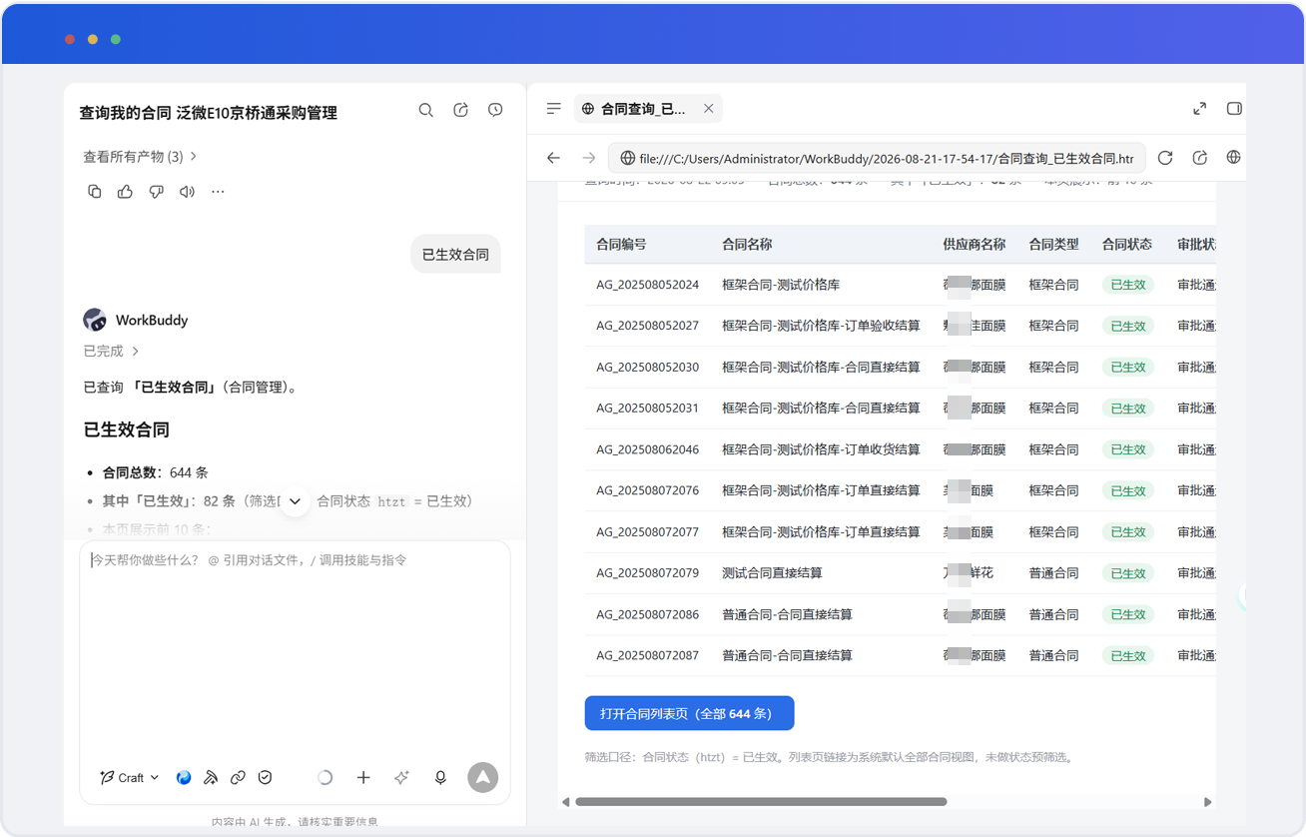Viewport: 1306px width, 837px height.
Task: Read the response aloud with speaker icon
Action: [187, 192]
